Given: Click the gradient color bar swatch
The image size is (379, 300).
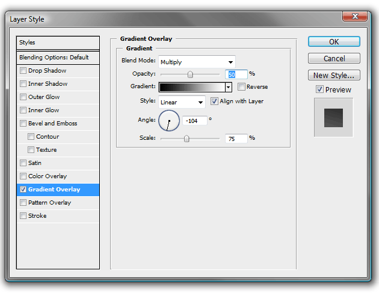Looking at the screenshot, I should [192, 87].
